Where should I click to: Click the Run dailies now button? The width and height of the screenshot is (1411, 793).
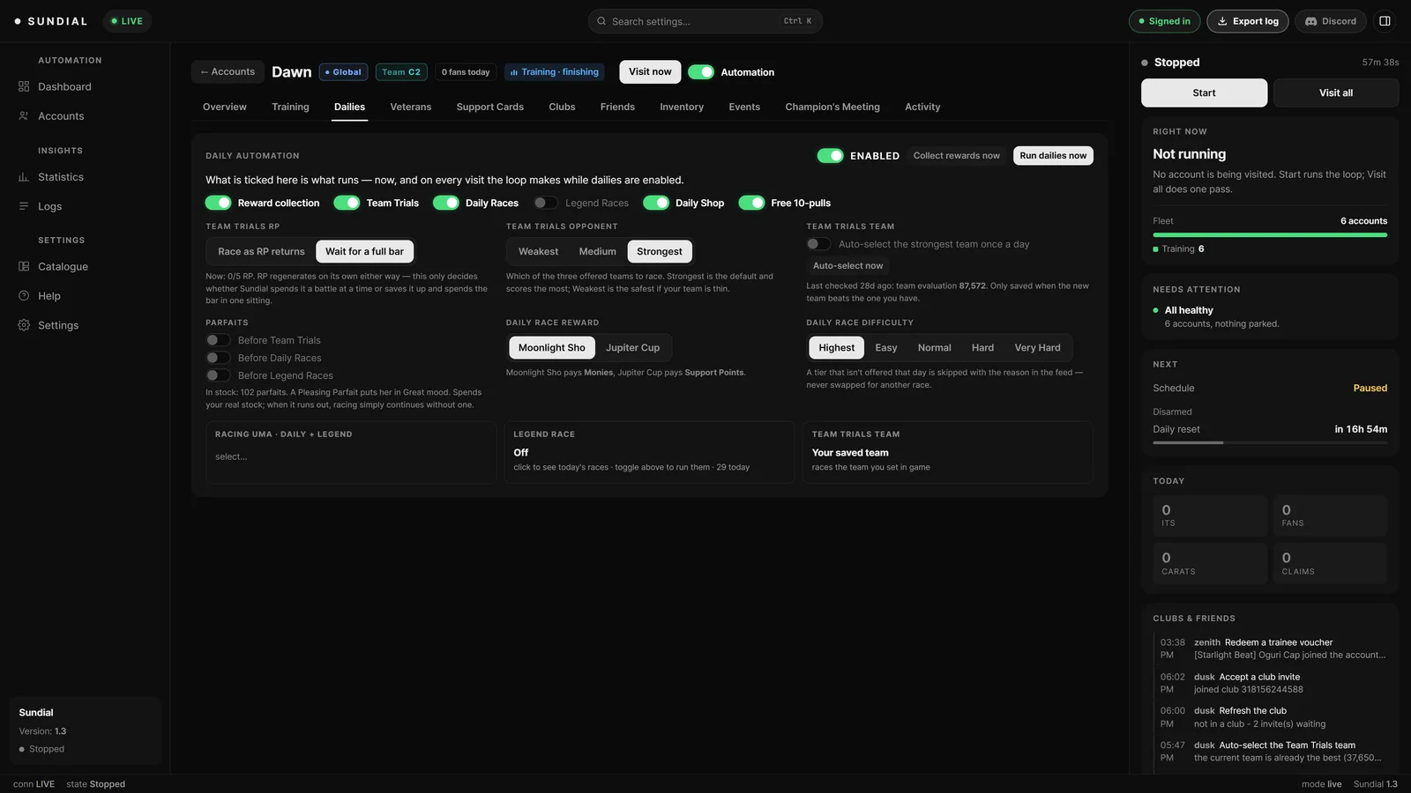tap(1053, 156)
